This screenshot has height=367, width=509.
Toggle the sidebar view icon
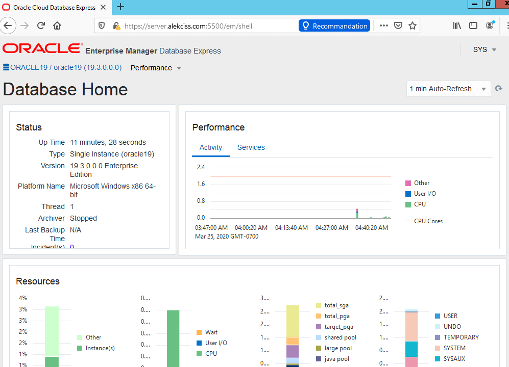pyautogui.click(x=473, y=25)
